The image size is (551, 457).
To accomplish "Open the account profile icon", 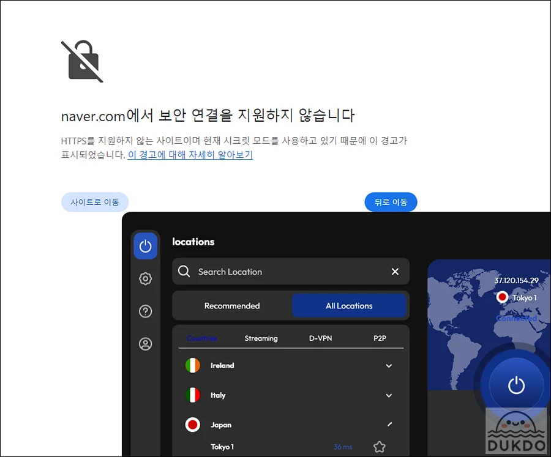I will click(x=145, y=344).
